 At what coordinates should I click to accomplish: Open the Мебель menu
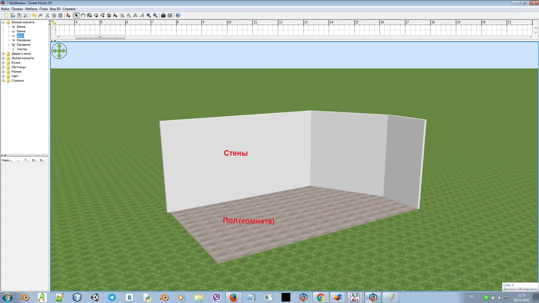point(31,9)
